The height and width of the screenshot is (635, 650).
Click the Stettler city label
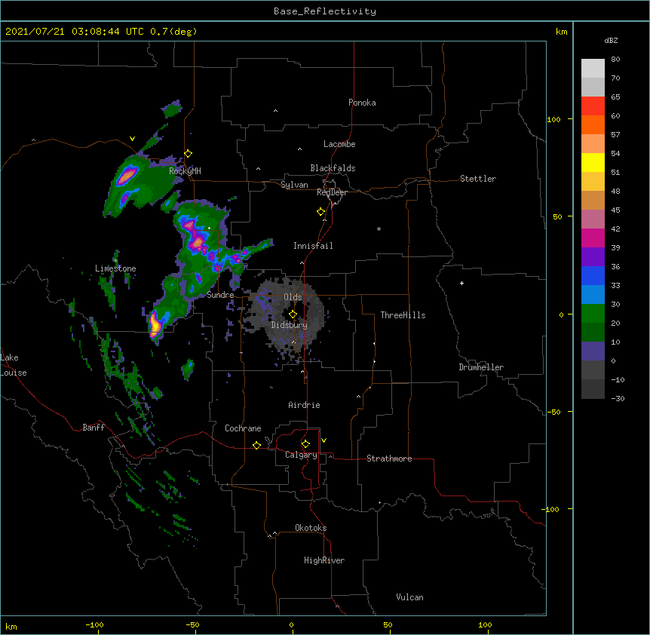coord(478,179)
